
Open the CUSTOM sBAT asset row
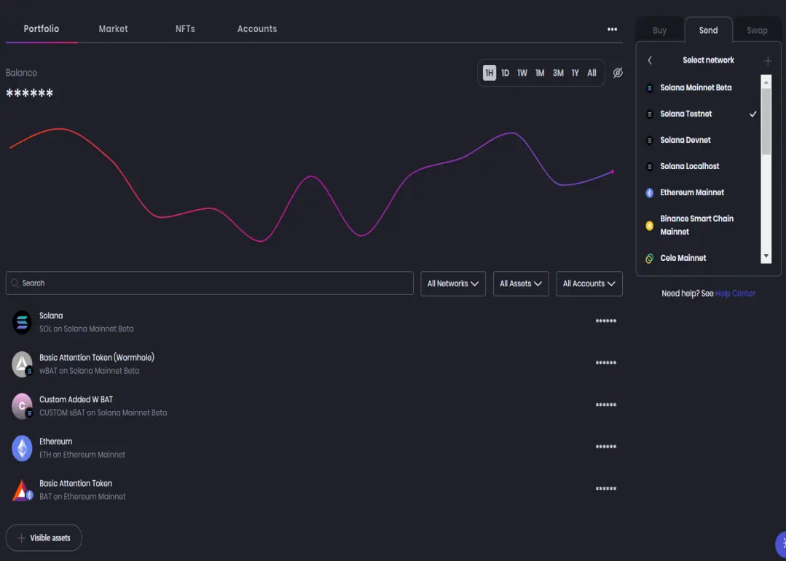pyautogui.click(x=314, y=406)
